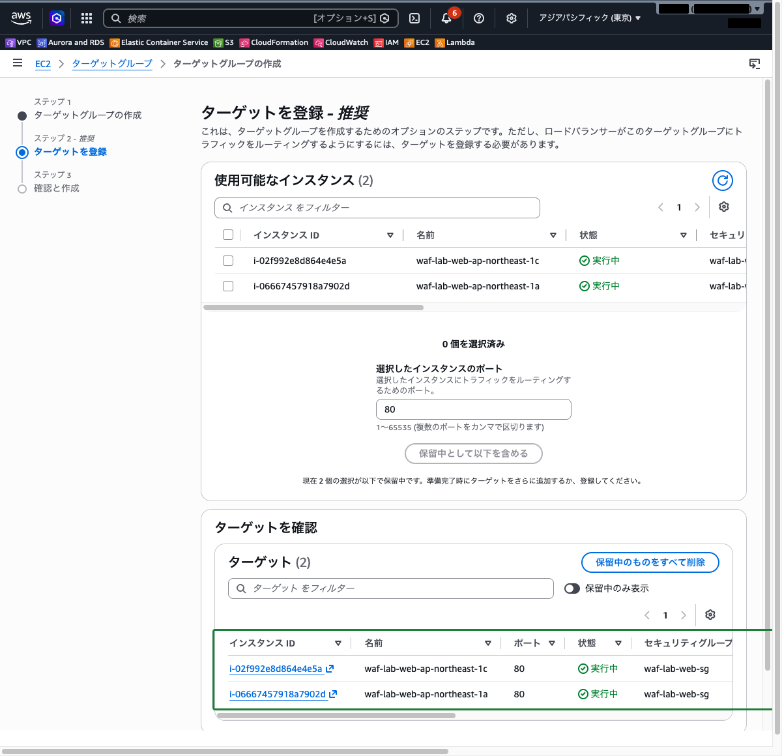The width and height of the screenshot is (782, 756).
Task: Check instance i-02f992e8d864e4e5a in available list
Action: pyautogui.click(x=228, y=261)
